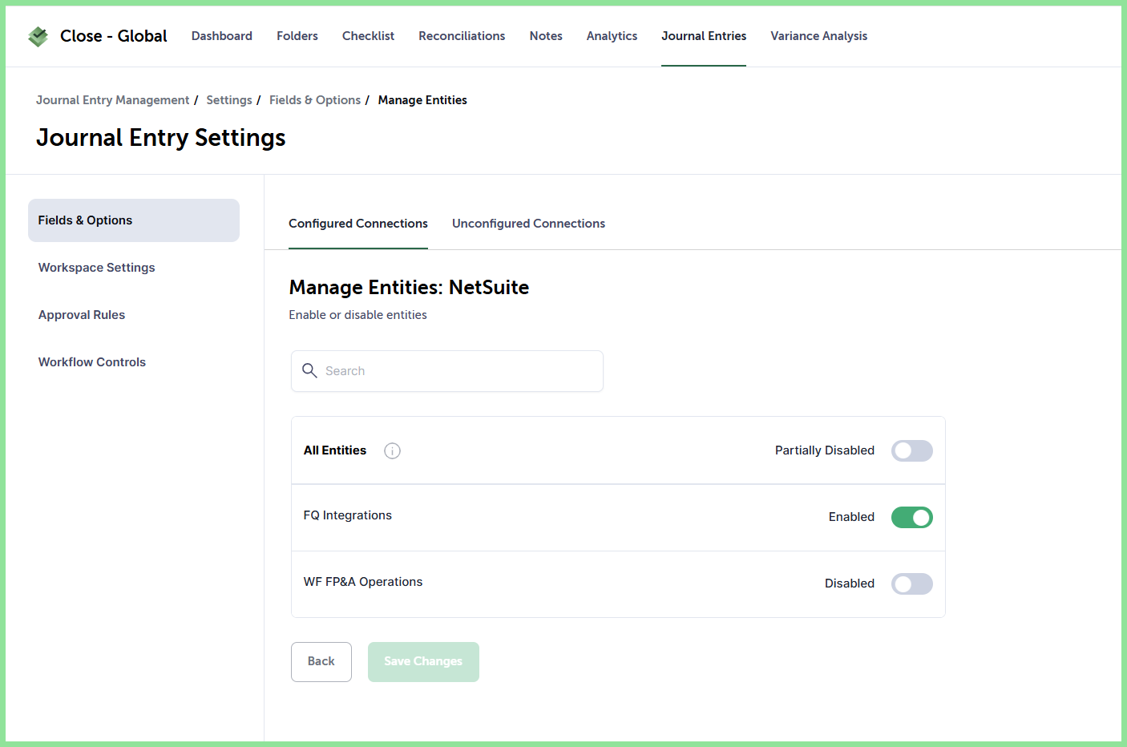This screenshot has width=1127, height=747.
Task: Select the Journal Entries nav tab
Action: click(x=704, y=36)
